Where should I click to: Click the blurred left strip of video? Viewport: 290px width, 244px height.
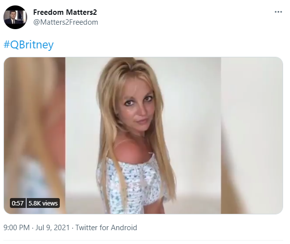coord(35,135)
